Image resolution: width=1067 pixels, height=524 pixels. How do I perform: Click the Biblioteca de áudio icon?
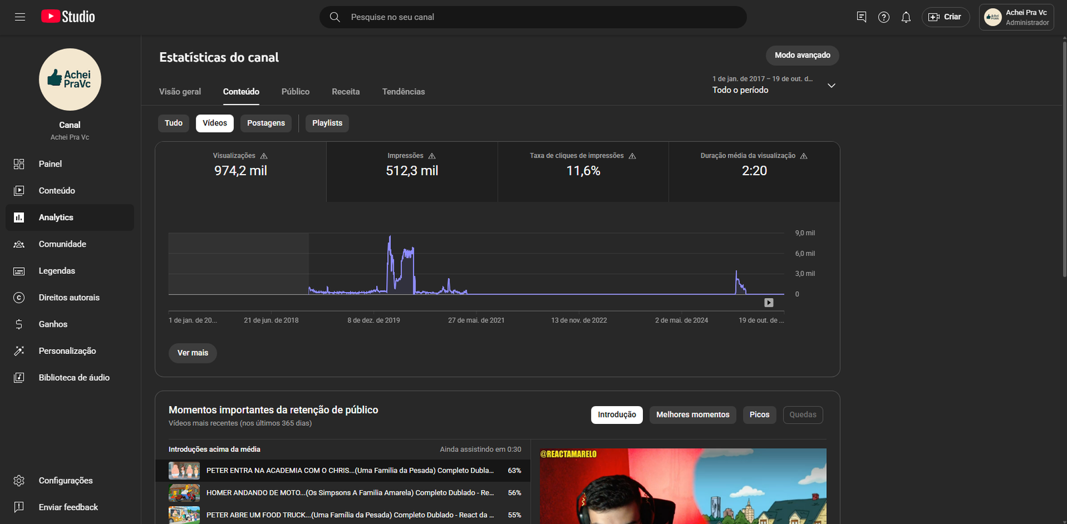click(19, 377)
